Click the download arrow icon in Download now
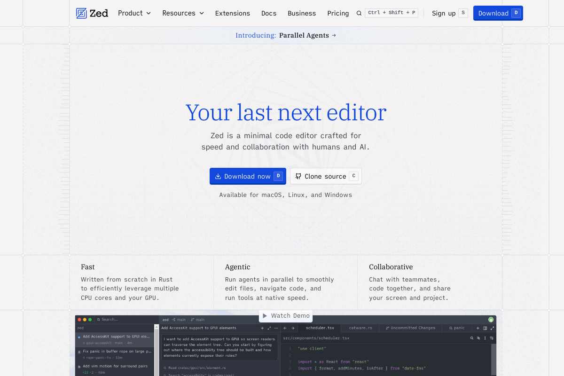 coord(218,176)
